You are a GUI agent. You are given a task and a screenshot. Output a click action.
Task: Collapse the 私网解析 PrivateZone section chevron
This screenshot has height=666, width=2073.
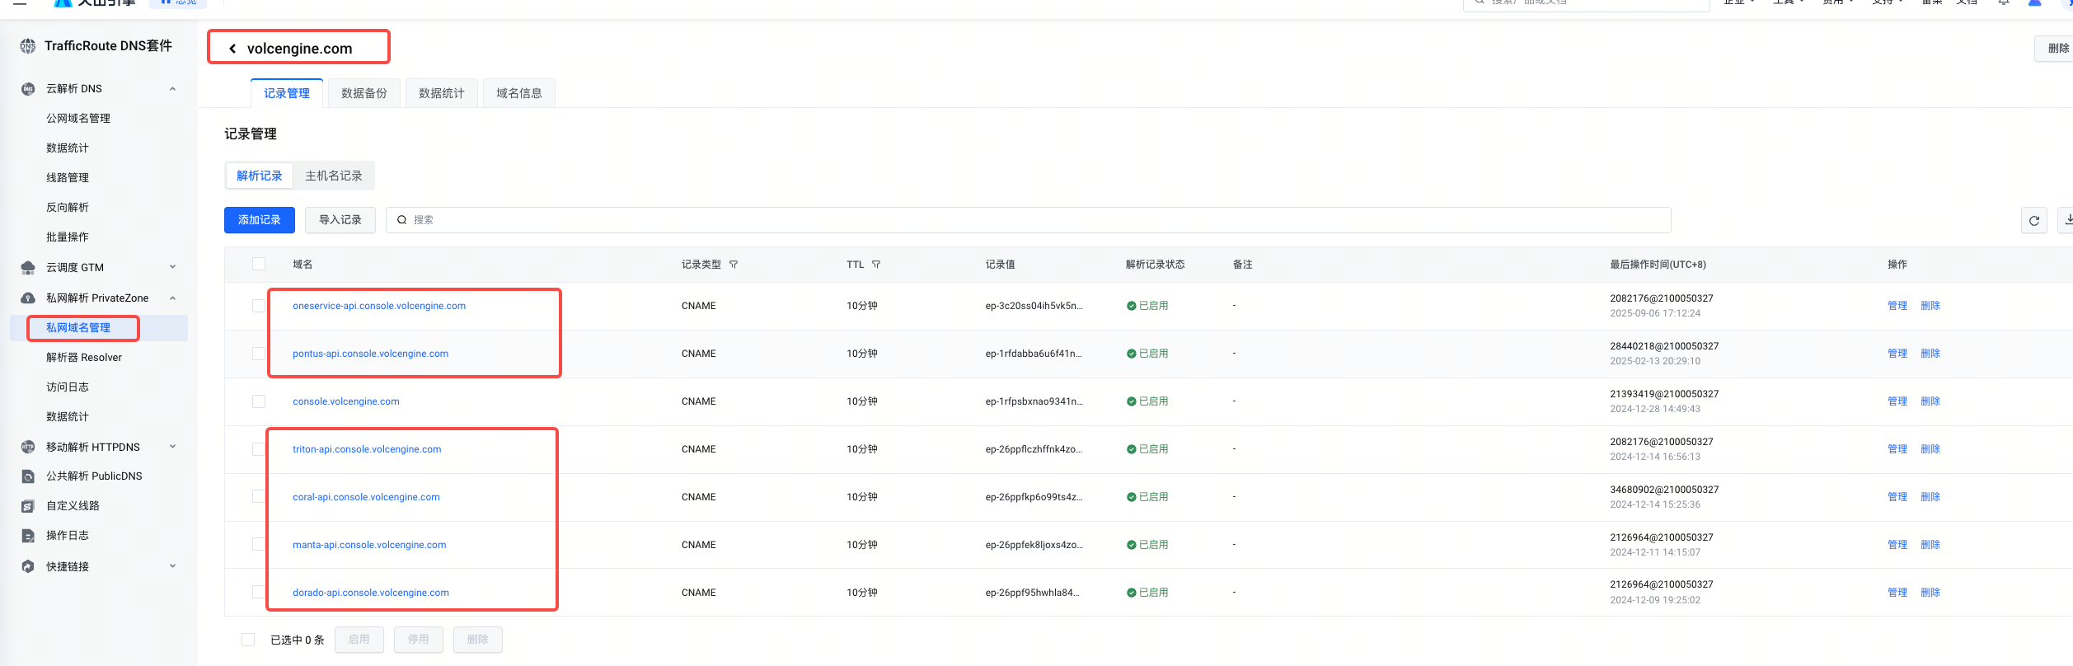[173, 298]
